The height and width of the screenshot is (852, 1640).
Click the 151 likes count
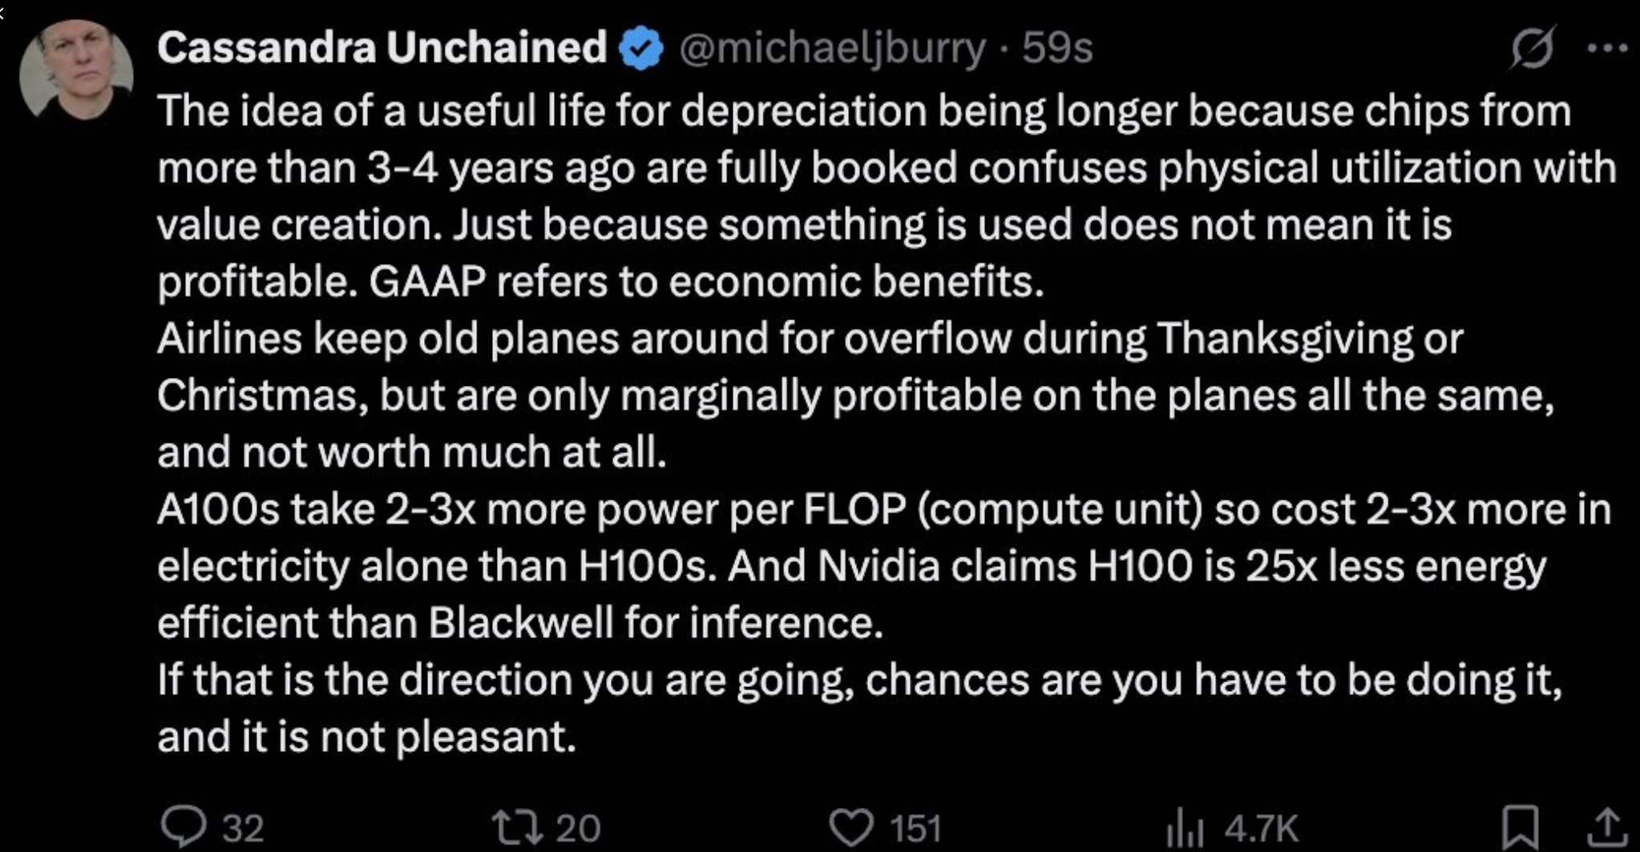pos(915,828)
